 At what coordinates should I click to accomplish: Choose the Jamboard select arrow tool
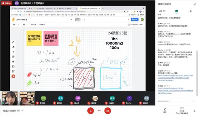point(13,52)
